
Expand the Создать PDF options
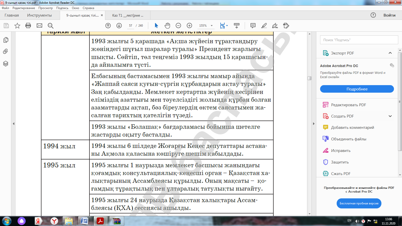click(x=390, y=116)
